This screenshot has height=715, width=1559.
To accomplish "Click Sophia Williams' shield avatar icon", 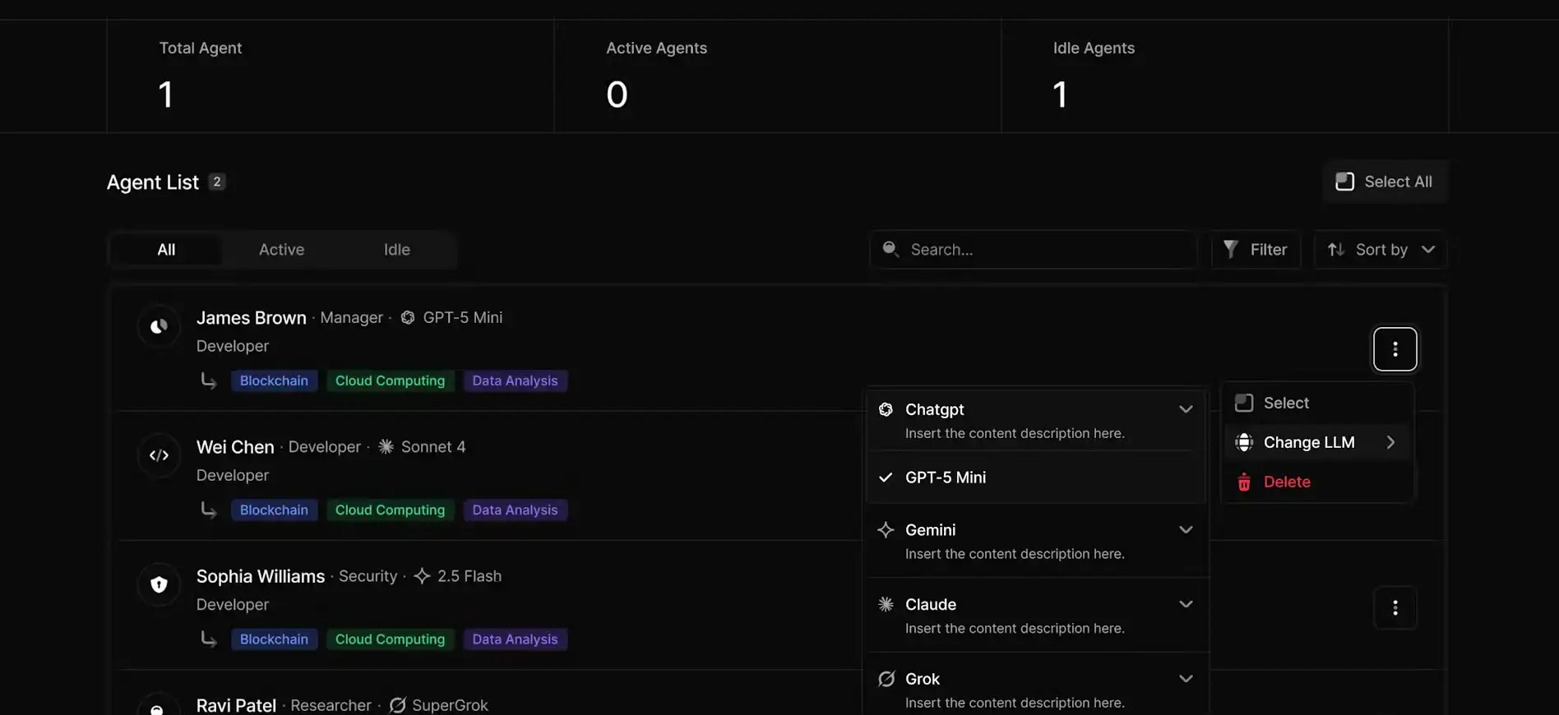I will coord(159,585).
